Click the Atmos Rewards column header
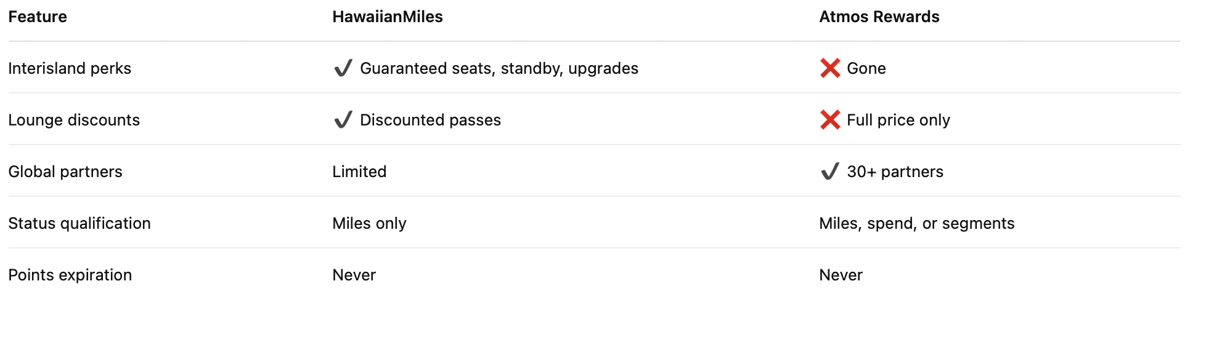This screenshot has width=1214, height=337. pyautogui.click(x=879, y=17)
